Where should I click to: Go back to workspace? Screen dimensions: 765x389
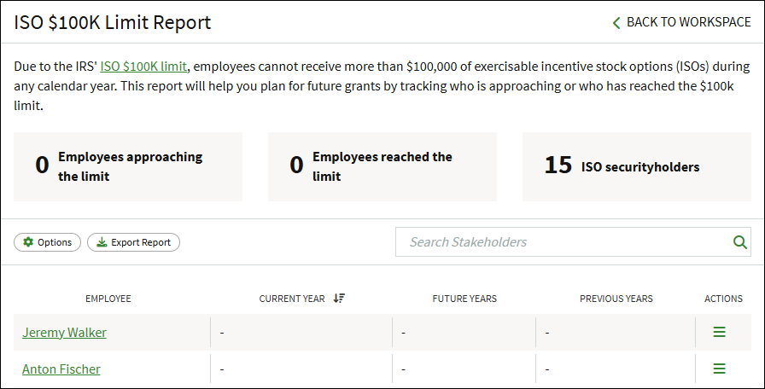click(681, 22)
